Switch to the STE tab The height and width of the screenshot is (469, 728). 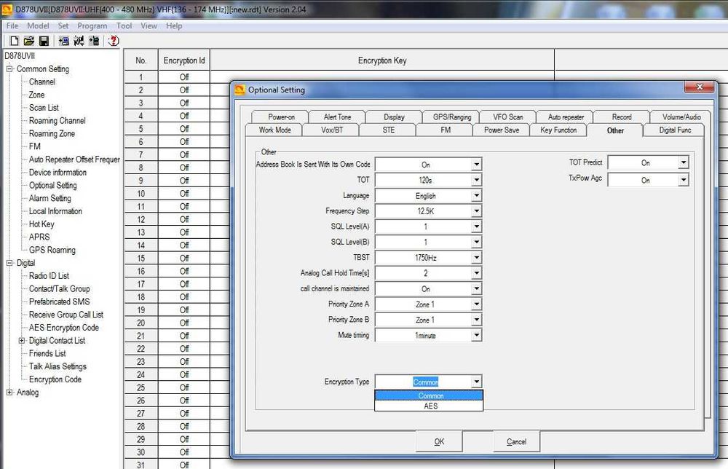[x=389, y=130]
